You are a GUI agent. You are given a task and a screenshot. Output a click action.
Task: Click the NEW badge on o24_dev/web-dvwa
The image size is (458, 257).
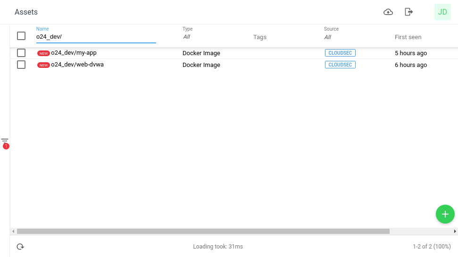(x=43, y=65)
